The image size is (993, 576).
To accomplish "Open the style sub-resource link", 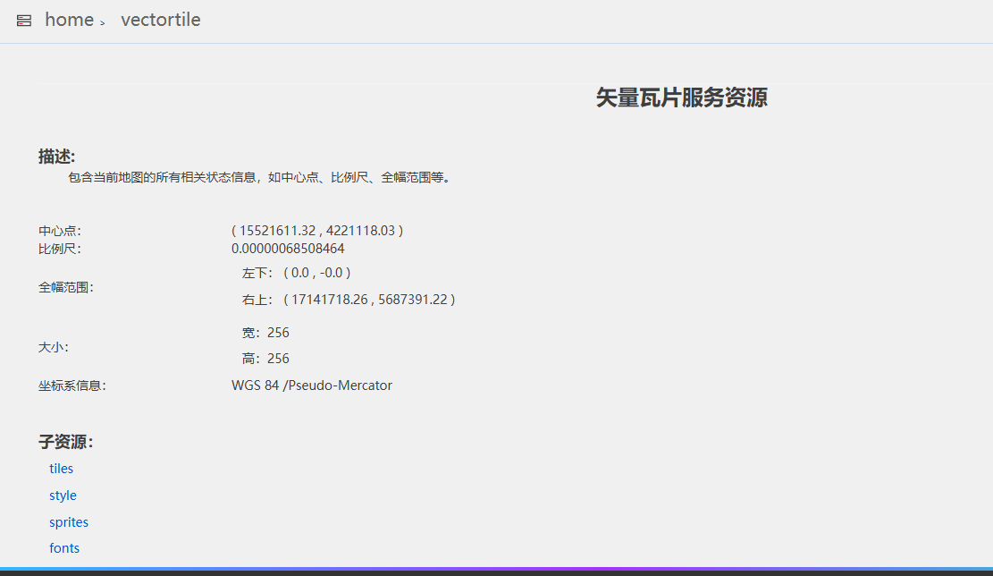I will click(x=63, y=496).
